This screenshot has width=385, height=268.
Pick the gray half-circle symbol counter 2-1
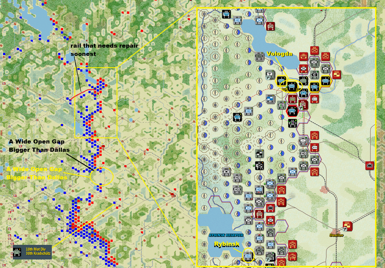314,75
